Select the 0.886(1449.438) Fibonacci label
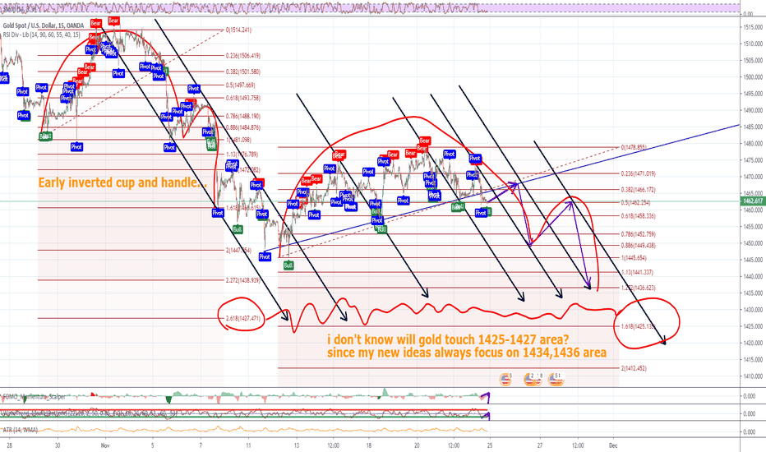This screenshot has height=452, width=766. click(x=638, y=245)
